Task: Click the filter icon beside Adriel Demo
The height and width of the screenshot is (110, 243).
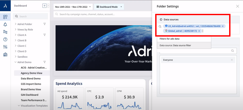Action: 44,62
